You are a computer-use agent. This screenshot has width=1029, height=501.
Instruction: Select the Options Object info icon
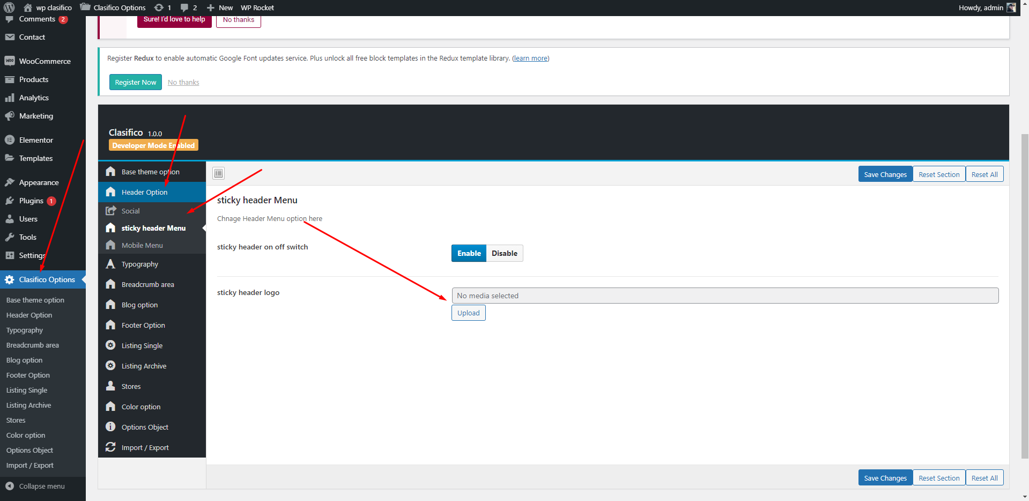110,427
